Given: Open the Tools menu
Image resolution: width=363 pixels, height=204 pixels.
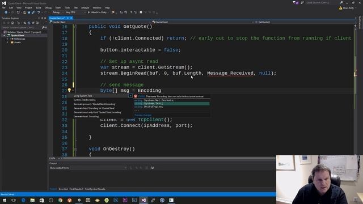Looking at the screenshot, I should click(67, 7).
